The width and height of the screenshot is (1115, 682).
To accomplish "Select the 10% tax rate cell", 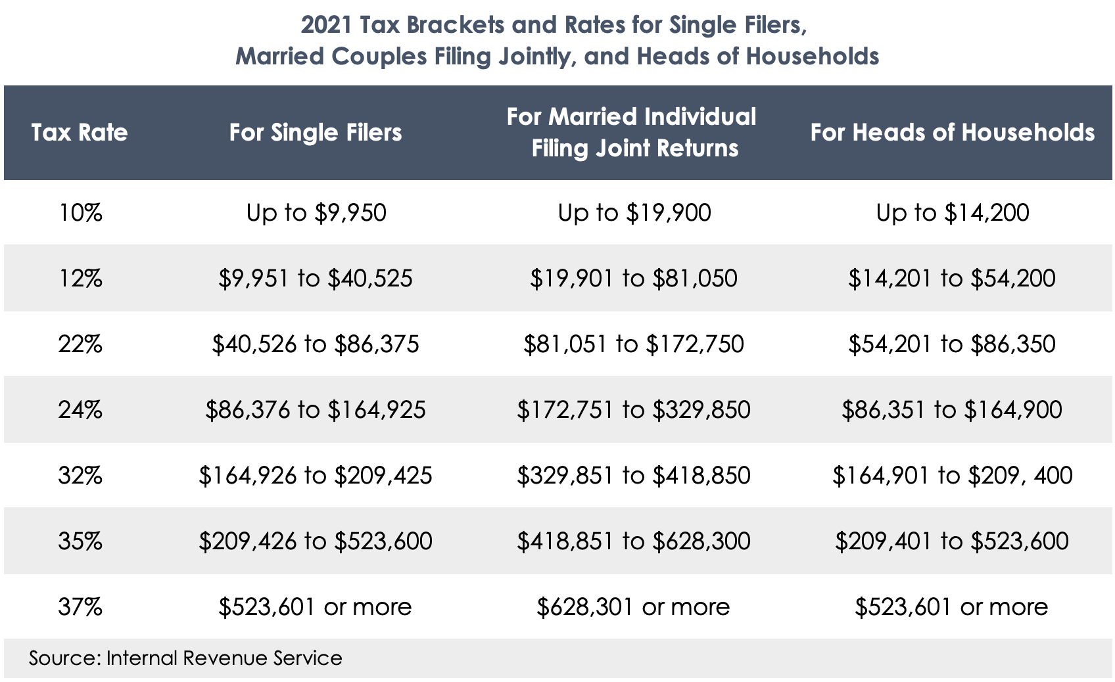I will pyautogui.click(x=80, y=213).
